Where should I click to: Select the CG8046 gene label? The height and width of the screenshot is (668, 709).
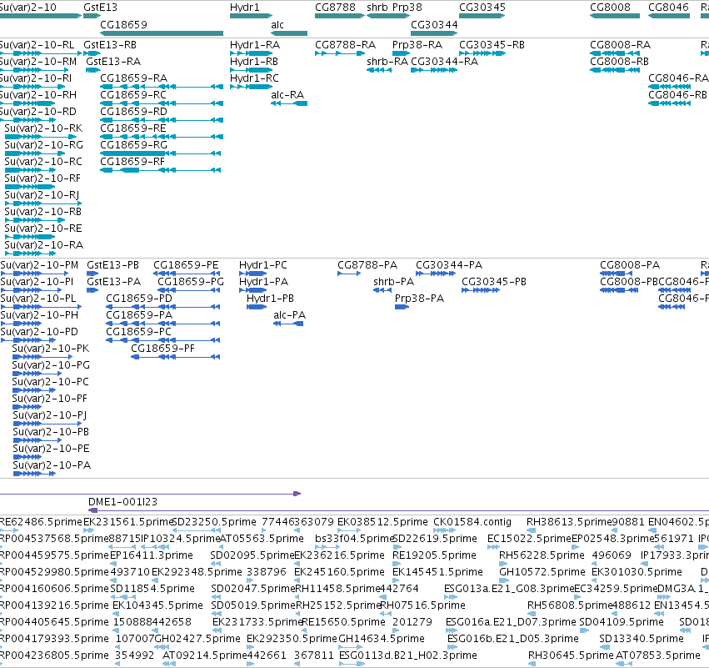(668, 8)
